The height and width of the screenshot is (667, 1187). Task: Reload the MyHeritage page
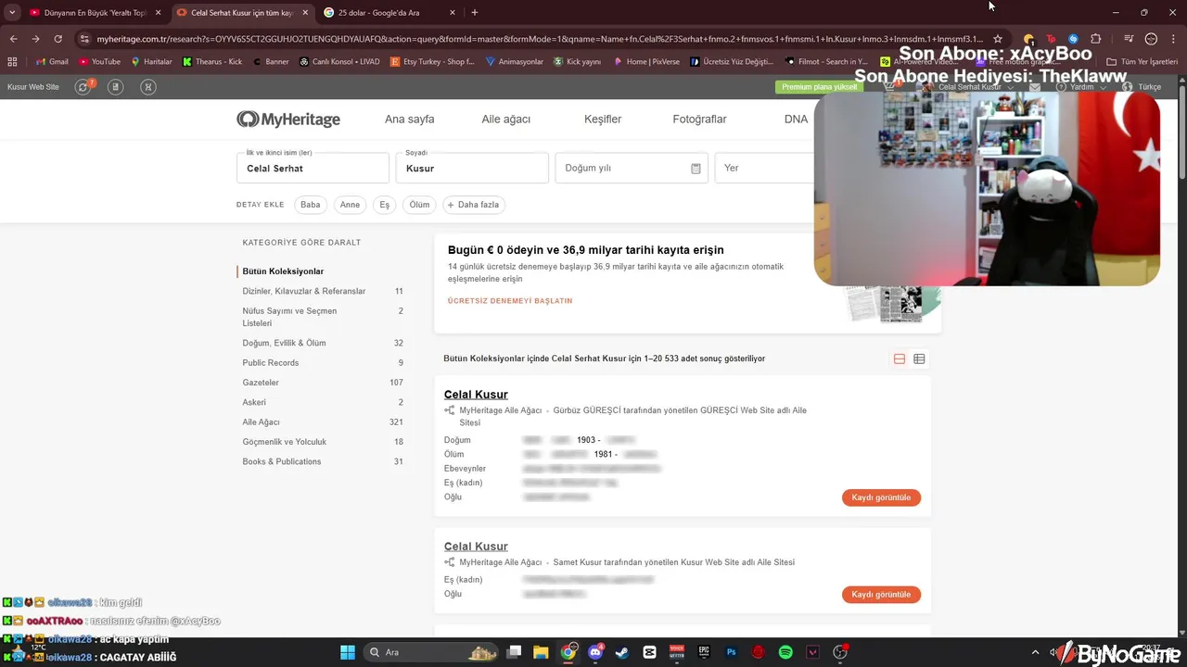pyautogui.click(x=57, y=39)
